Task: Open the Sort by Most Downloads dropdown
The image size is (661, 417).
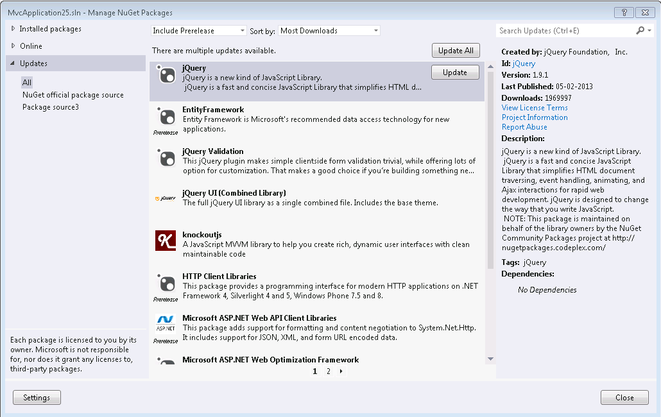Action: tap(329, 30)
